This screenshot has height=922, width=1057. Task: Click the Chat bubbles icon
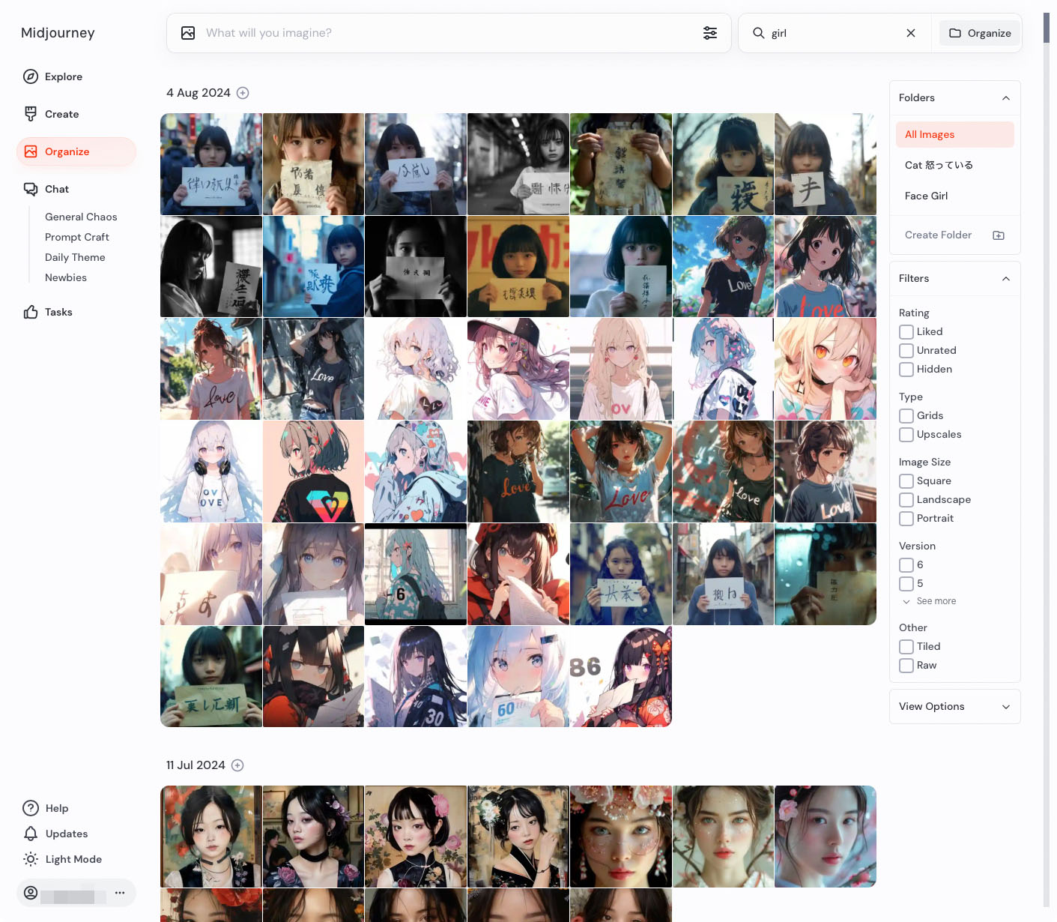coord(31,189)
